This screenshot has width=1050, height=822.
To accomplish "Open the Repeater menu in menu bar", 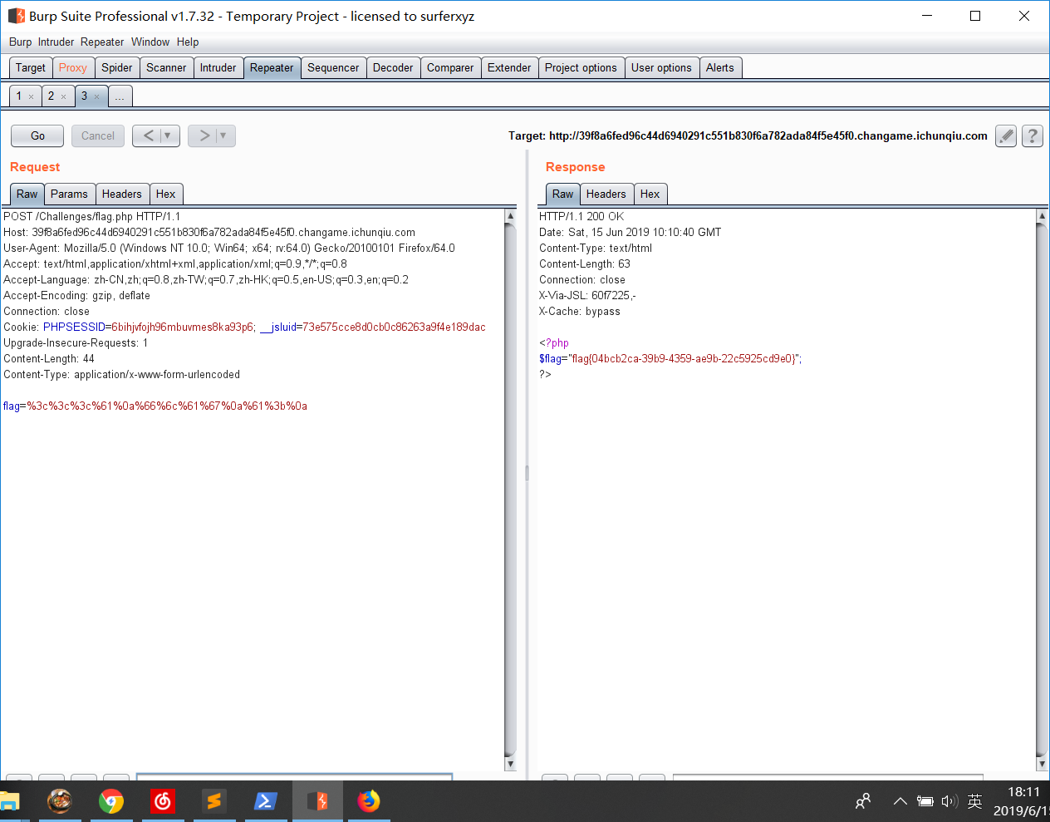I will (102, 42).
